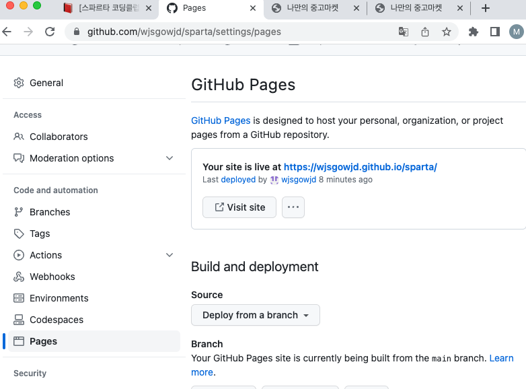Open the wjsgowjd.github.io/sparta link
526x389 pixels.
pyautogui.click(x=361, y=167)
